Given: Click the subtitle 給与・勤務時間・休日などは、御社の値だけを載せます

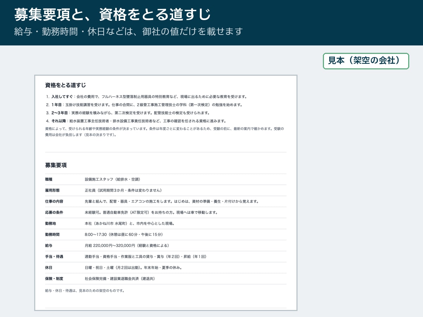Looking at the screenshot, I should [129, 31].
